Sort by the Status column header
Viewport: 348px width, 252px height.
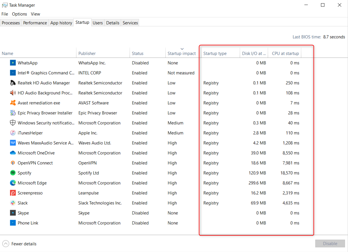pos(148,53)
